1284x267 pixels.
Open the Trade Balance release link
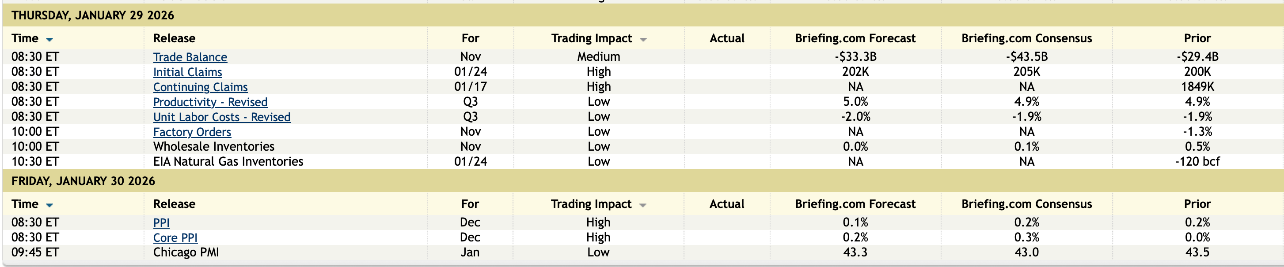click(x=190, y=57)
